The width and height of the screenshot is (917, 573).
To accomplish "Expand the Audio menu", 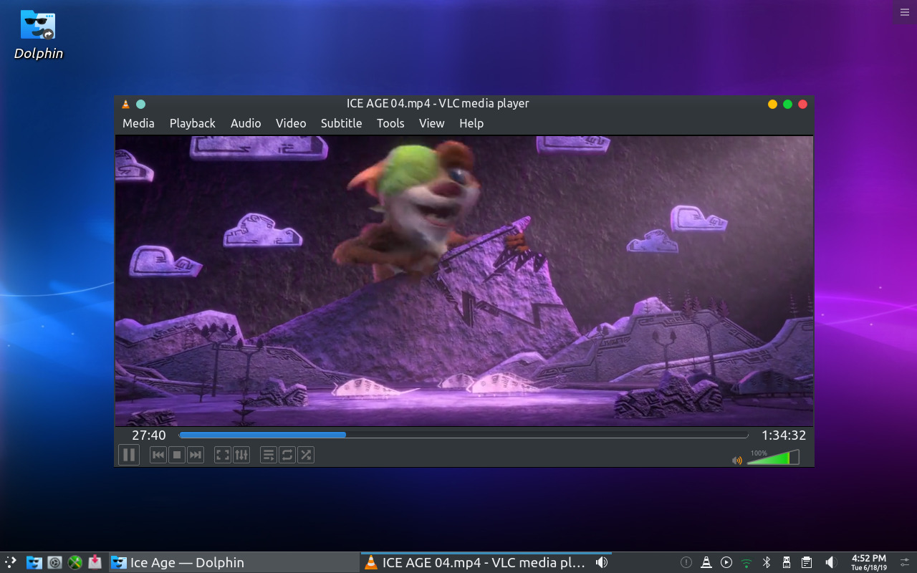I will coord(246,123).
